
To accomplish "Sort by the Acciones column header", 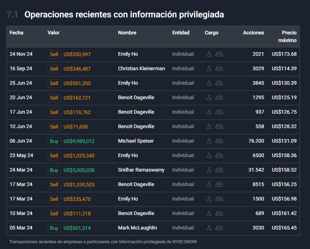I will 254,33.
